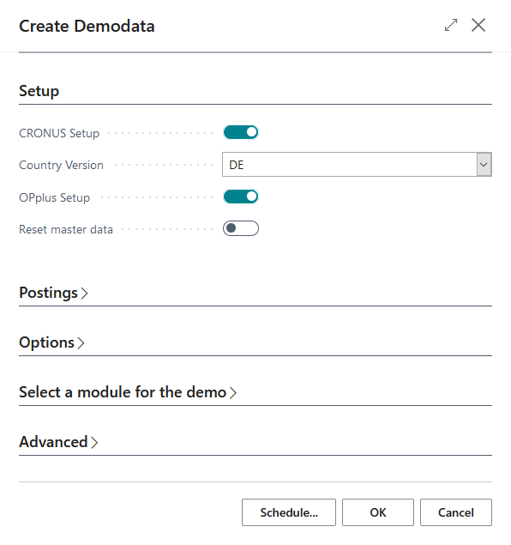Click the OPplus Setup label
Screen dimensions: 511x545
click(55, 197)
